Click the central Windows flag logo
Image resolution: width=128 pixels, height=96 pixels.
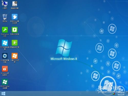pyautogui.click(x=64, y=48)
